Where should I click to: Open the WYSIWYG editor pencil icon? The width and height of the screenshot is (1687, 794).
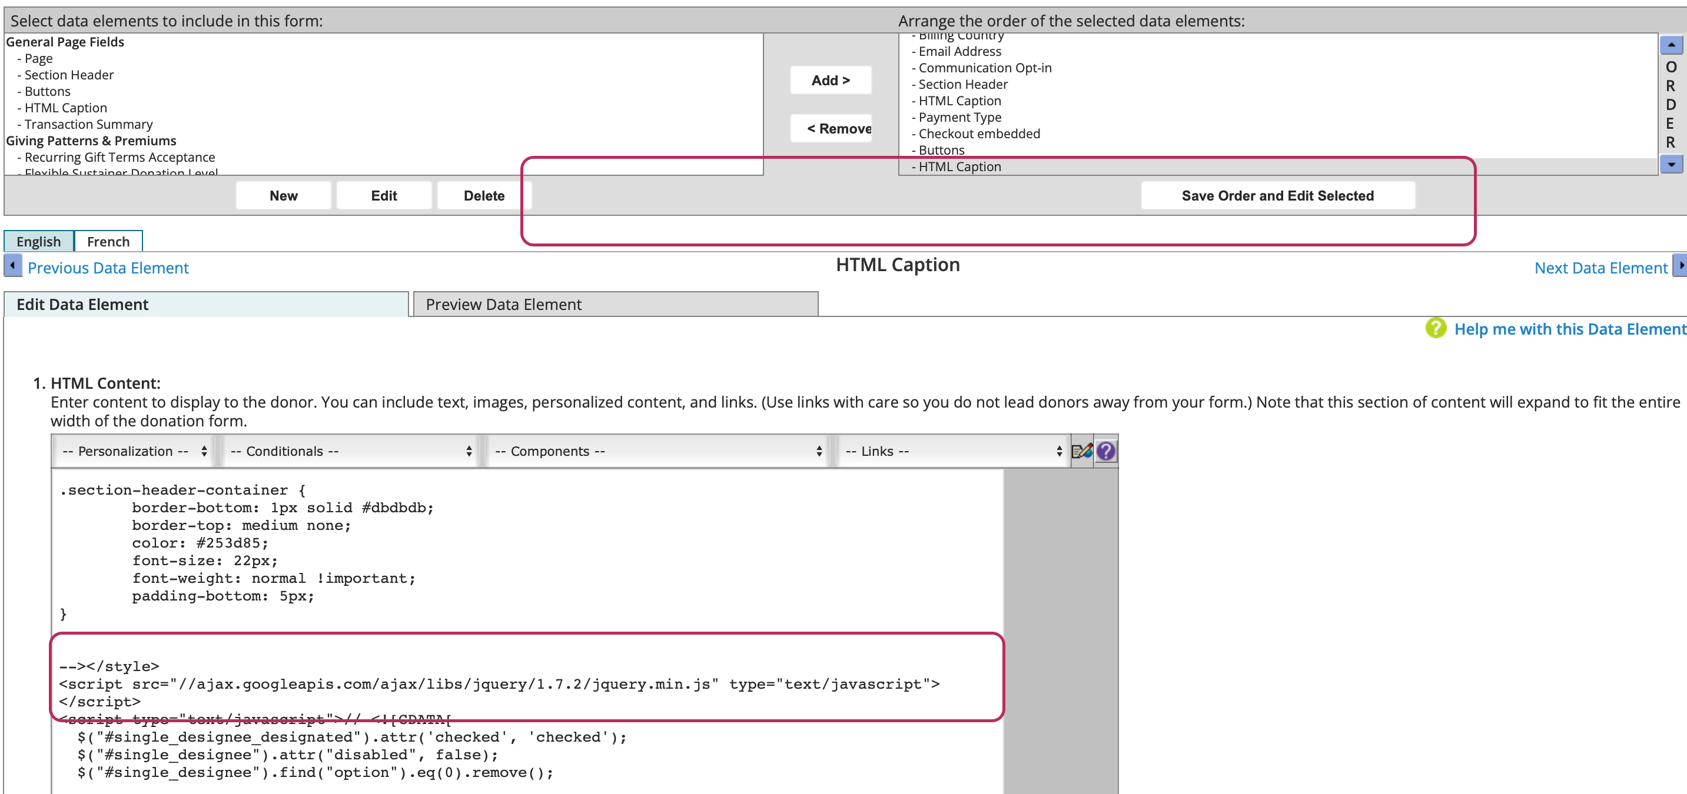(1082, 451)
